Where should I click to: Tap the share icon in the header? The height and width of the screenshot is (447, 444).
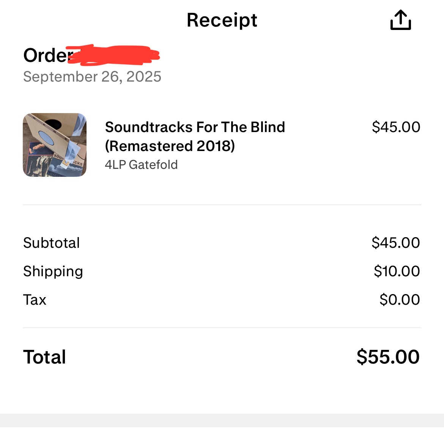[400, 20]
